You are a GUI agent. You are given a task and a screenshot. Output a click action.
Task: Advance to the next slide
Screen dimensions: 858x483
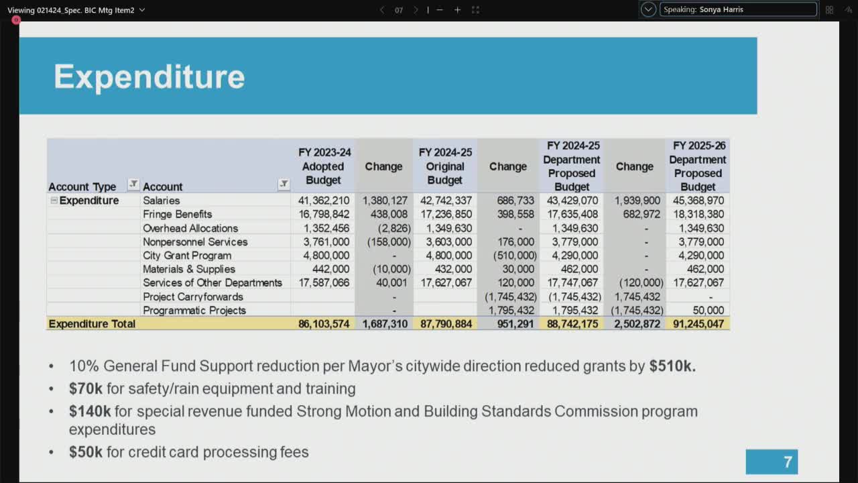click(x=416, y=10)
